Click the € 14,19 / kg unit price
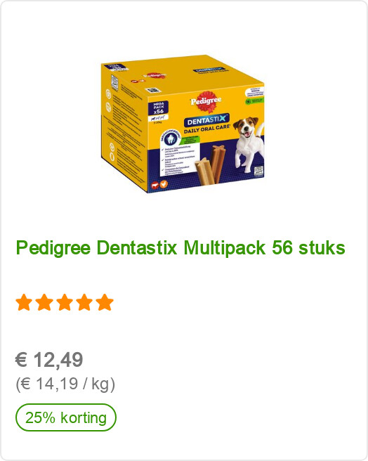Viewport: 368px width, 461px height. (65, 384)
